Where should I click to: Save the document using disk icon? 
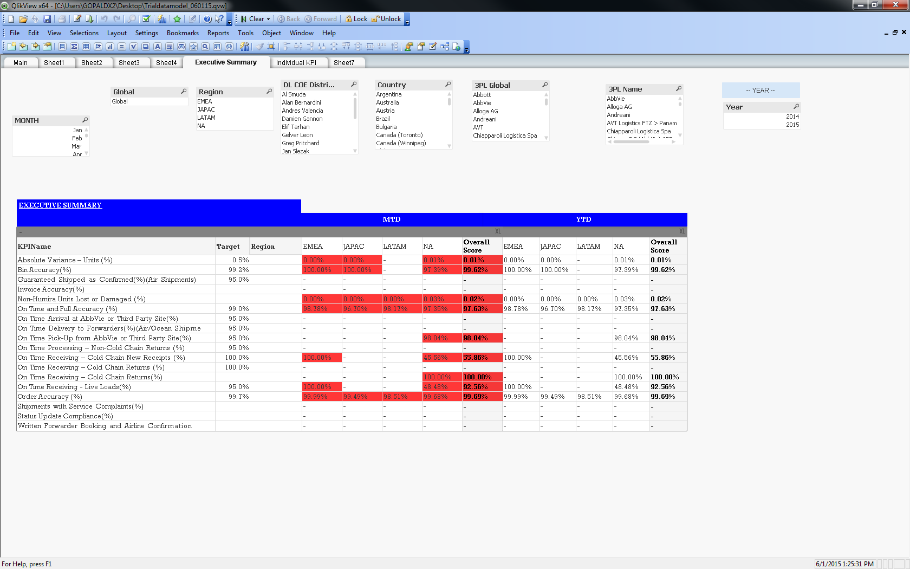tap(47, 19)
